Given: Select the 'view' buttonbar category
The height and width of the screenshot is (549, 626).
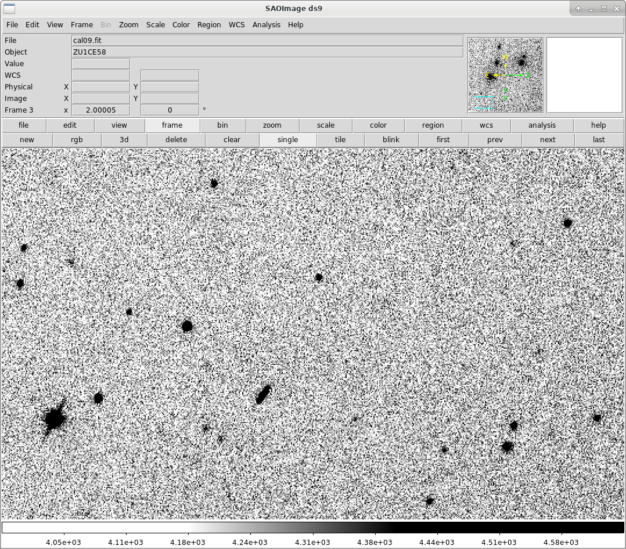Looking at the screenshot, I should point(119,125).
